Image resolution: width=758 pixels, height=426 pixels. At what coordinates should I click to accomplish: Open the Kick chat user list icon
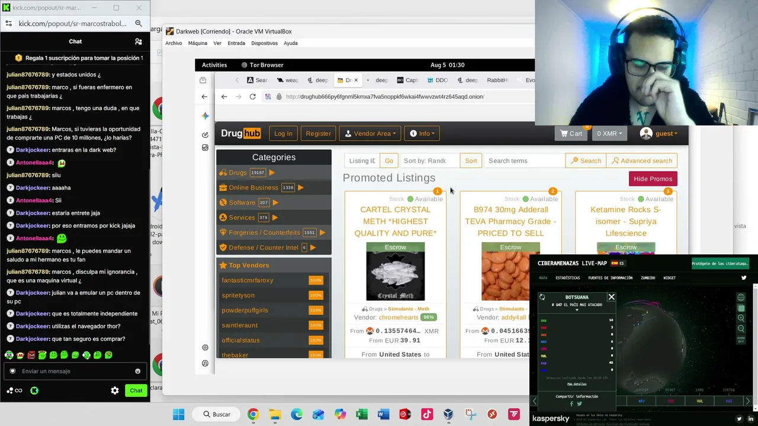139,41
